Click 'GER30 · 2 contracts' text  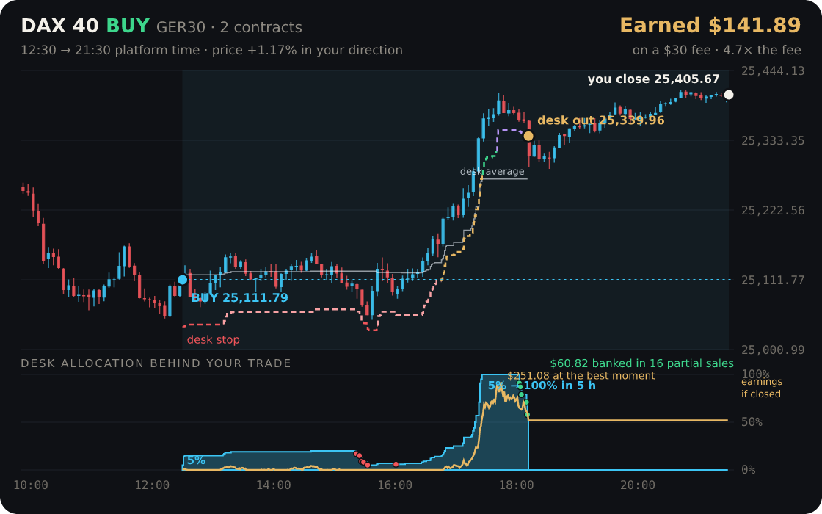pyautogui.click(x=229, y=27)
